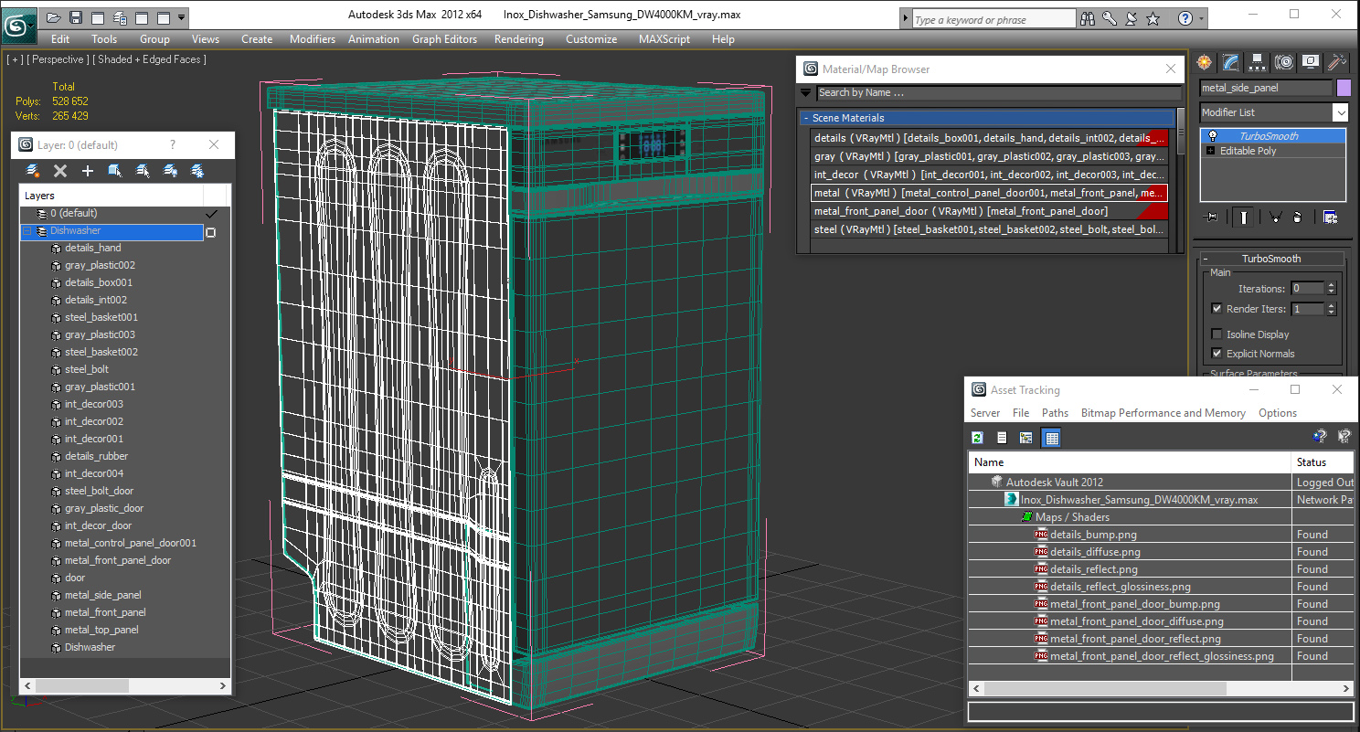Click the Select Highlighted Objects and Layers icon

pyautogui.click(x=115, y=171)
